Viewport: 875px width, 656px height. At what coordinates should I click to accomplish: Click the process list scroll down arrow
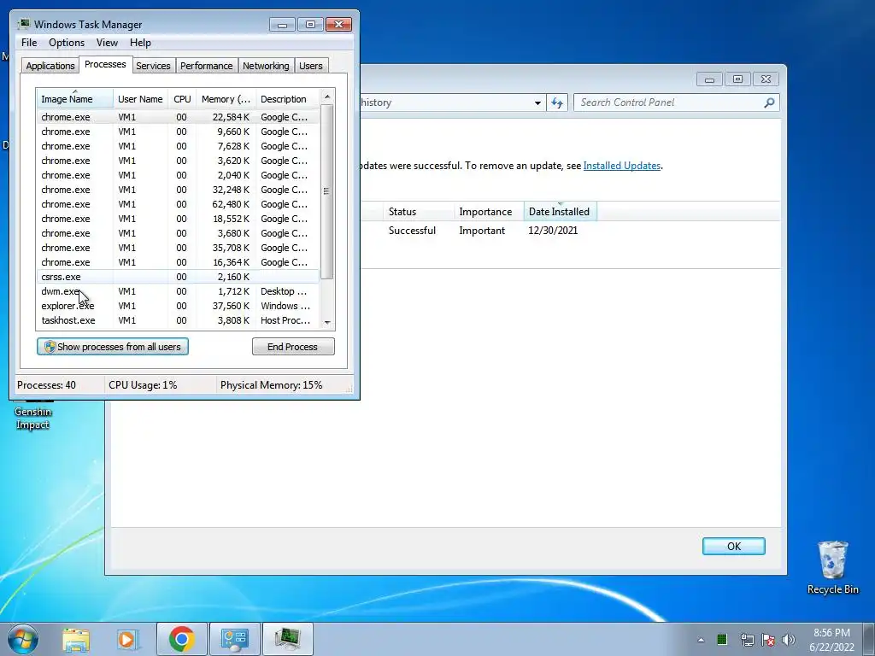(327, 322)
